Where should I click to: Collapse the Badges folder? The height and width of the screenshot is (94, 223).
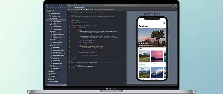click(50, 46)
